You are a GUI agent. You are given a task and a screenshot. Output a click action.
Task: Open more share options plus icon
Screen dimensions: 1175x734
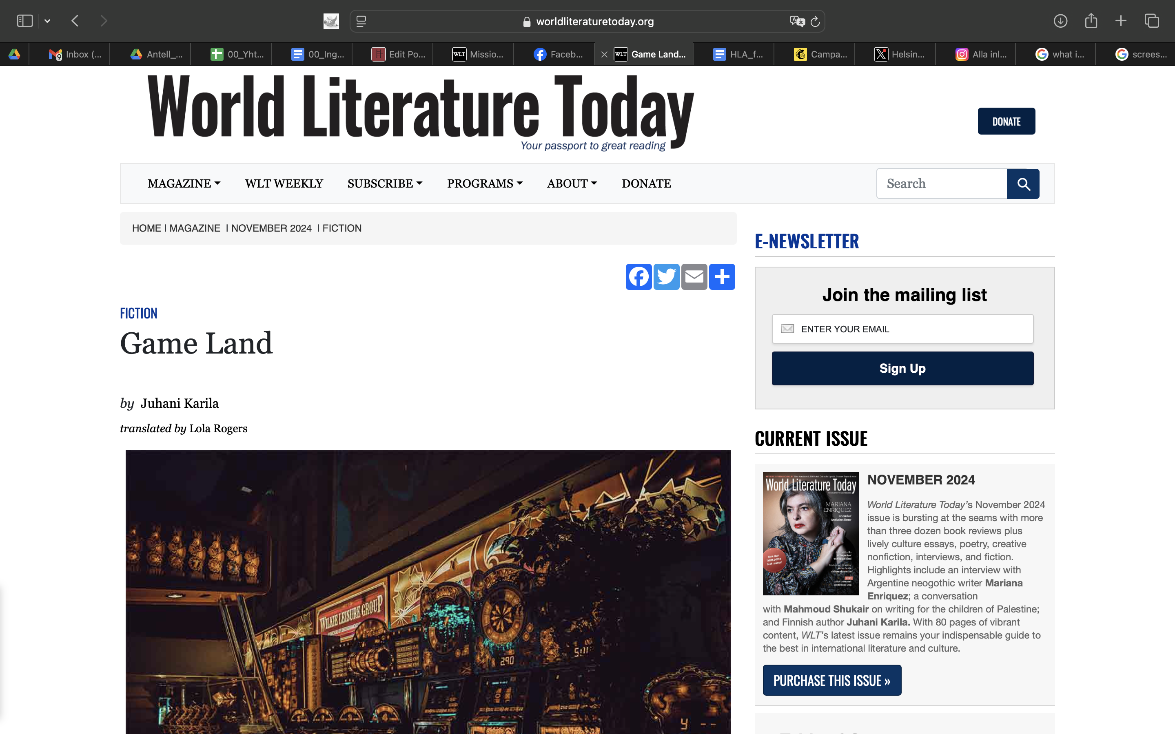[x=722, y=277]
